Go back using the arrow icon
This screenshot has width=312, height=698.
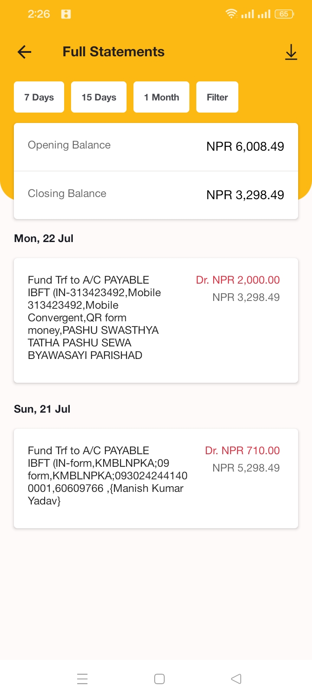coord(25,52)
